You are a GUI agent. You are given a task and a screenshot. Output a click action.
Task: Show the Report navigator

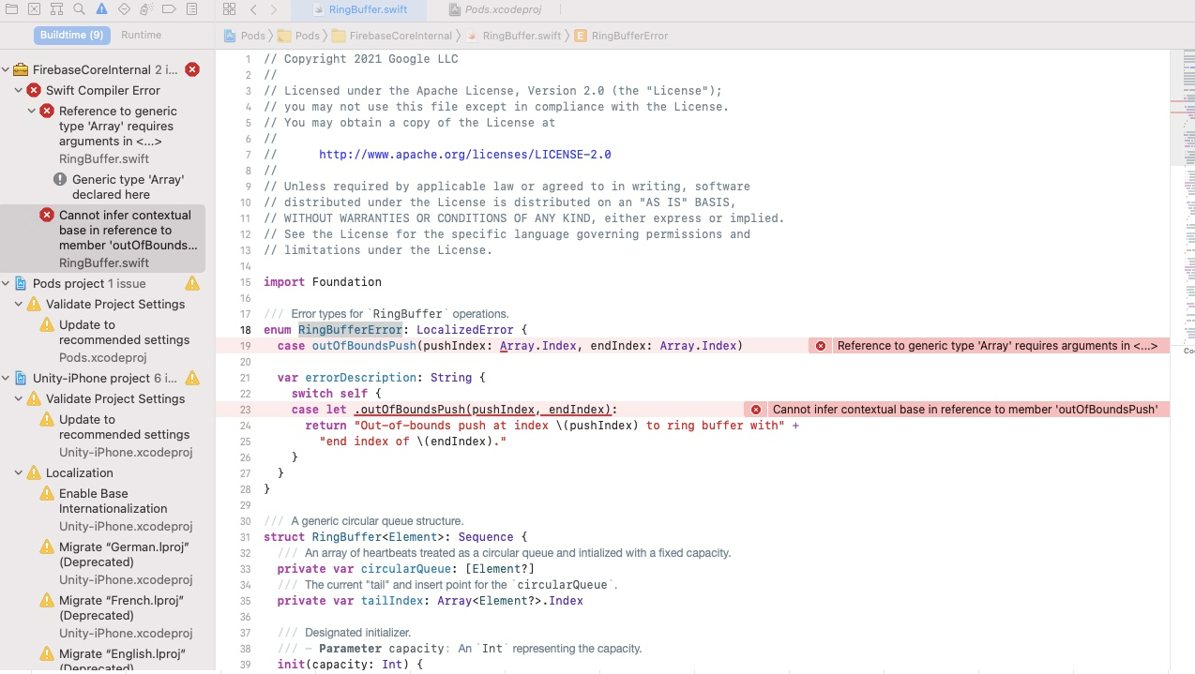pos(189,8)
